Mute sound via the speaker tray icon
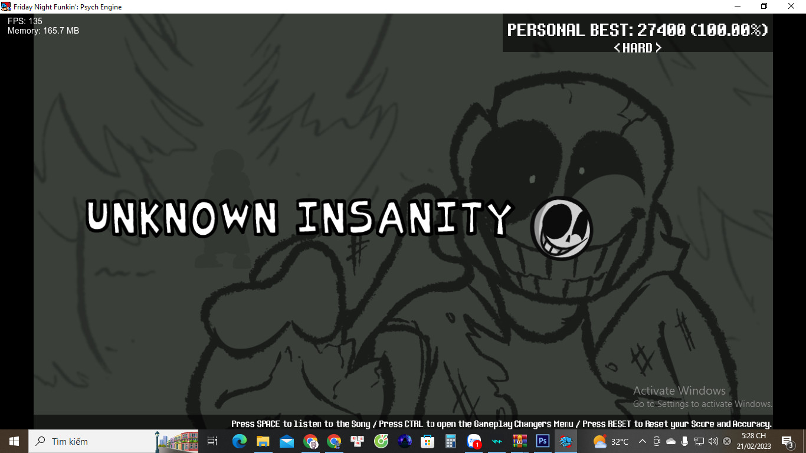 (713, 441)
